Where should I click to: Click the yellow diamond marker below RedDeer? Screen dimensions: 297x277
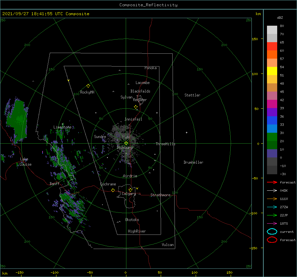tap(136, 107)
